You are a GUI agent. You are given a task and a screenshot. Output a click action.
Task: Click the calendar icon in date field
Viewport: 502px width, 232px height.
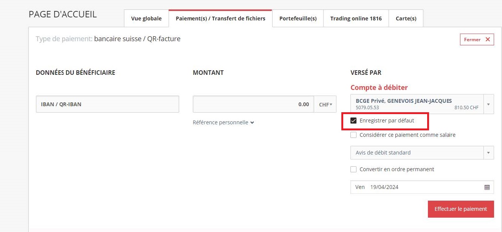point(487,187)
